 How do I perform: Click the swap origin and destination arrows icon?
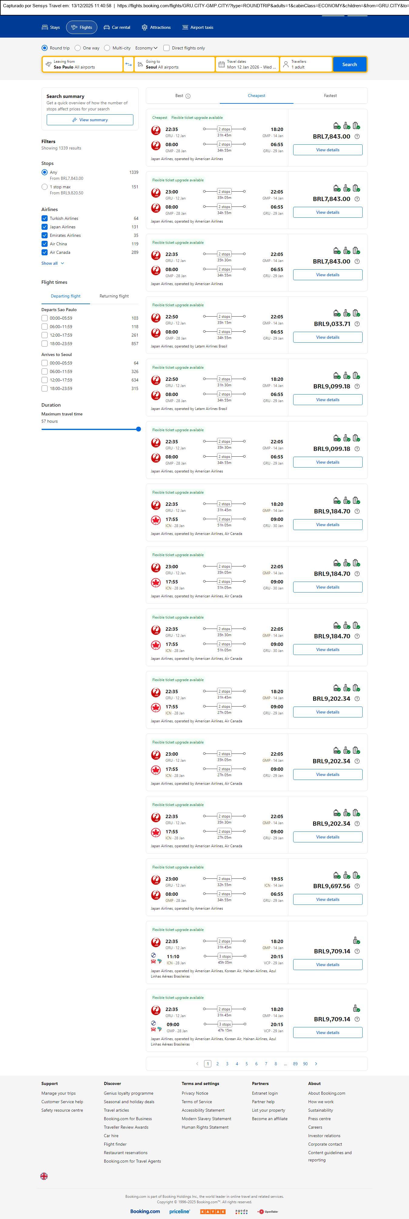pos(128,64)
